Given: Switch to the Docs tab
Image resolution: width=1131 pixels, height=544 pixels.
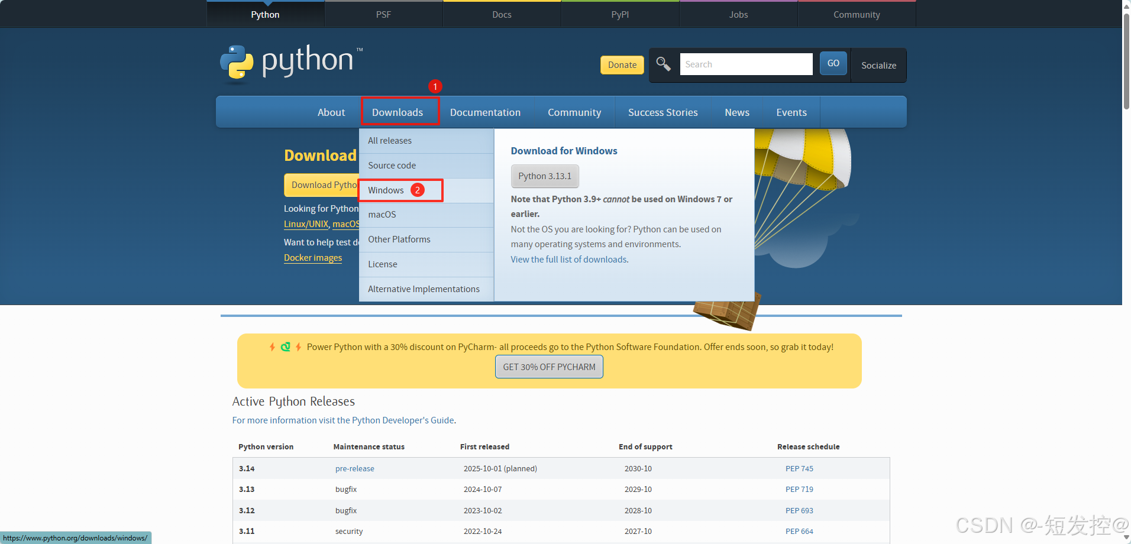Looking at the screenshot, I should 501,14.
